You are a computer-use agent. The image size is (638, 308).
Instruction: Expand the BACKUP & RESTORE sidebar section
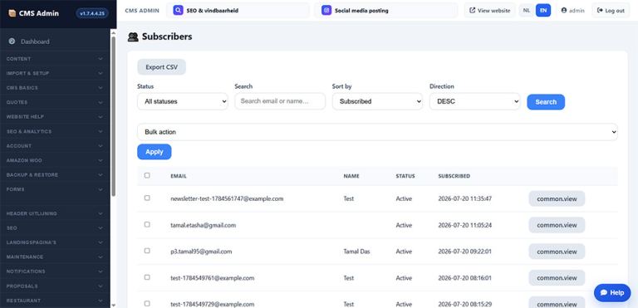tap(55, 175)
